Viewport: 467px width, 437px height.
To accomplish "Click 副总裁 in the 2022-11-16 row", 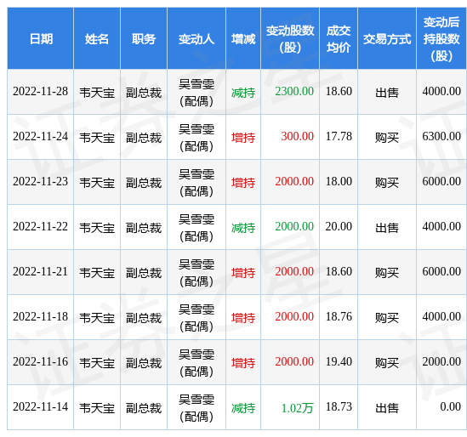I will [144, 363].
